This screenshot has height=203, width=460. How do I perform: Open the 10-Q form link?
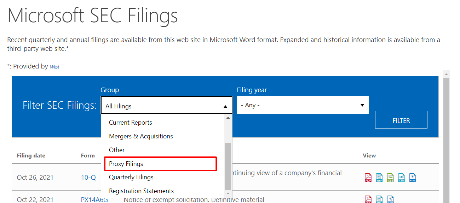(x=88, y=178)
